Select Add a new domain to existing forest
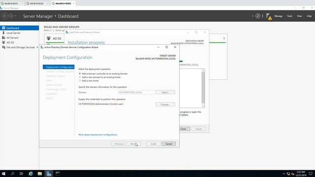Viewport: 315px width, 177px height. pos(80,77)
